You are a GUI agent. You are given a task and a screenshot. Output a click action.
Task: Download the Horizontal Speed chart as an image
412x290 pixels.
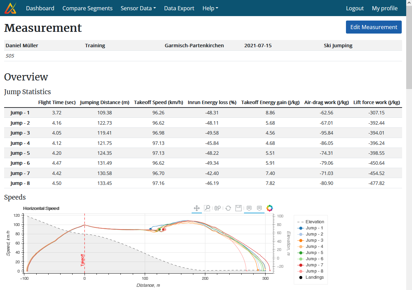(239, 208)
